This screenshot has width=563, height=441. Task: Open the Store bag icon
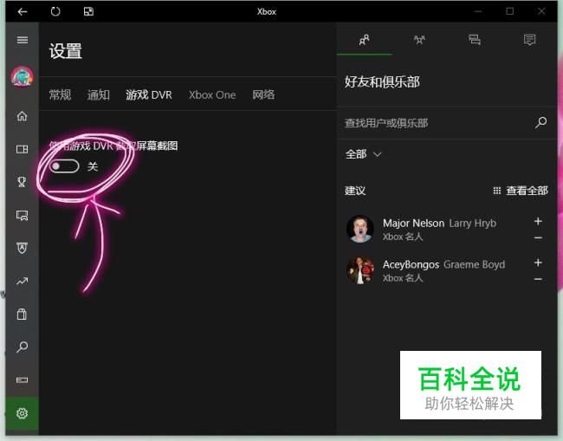(x=22, y=314)
